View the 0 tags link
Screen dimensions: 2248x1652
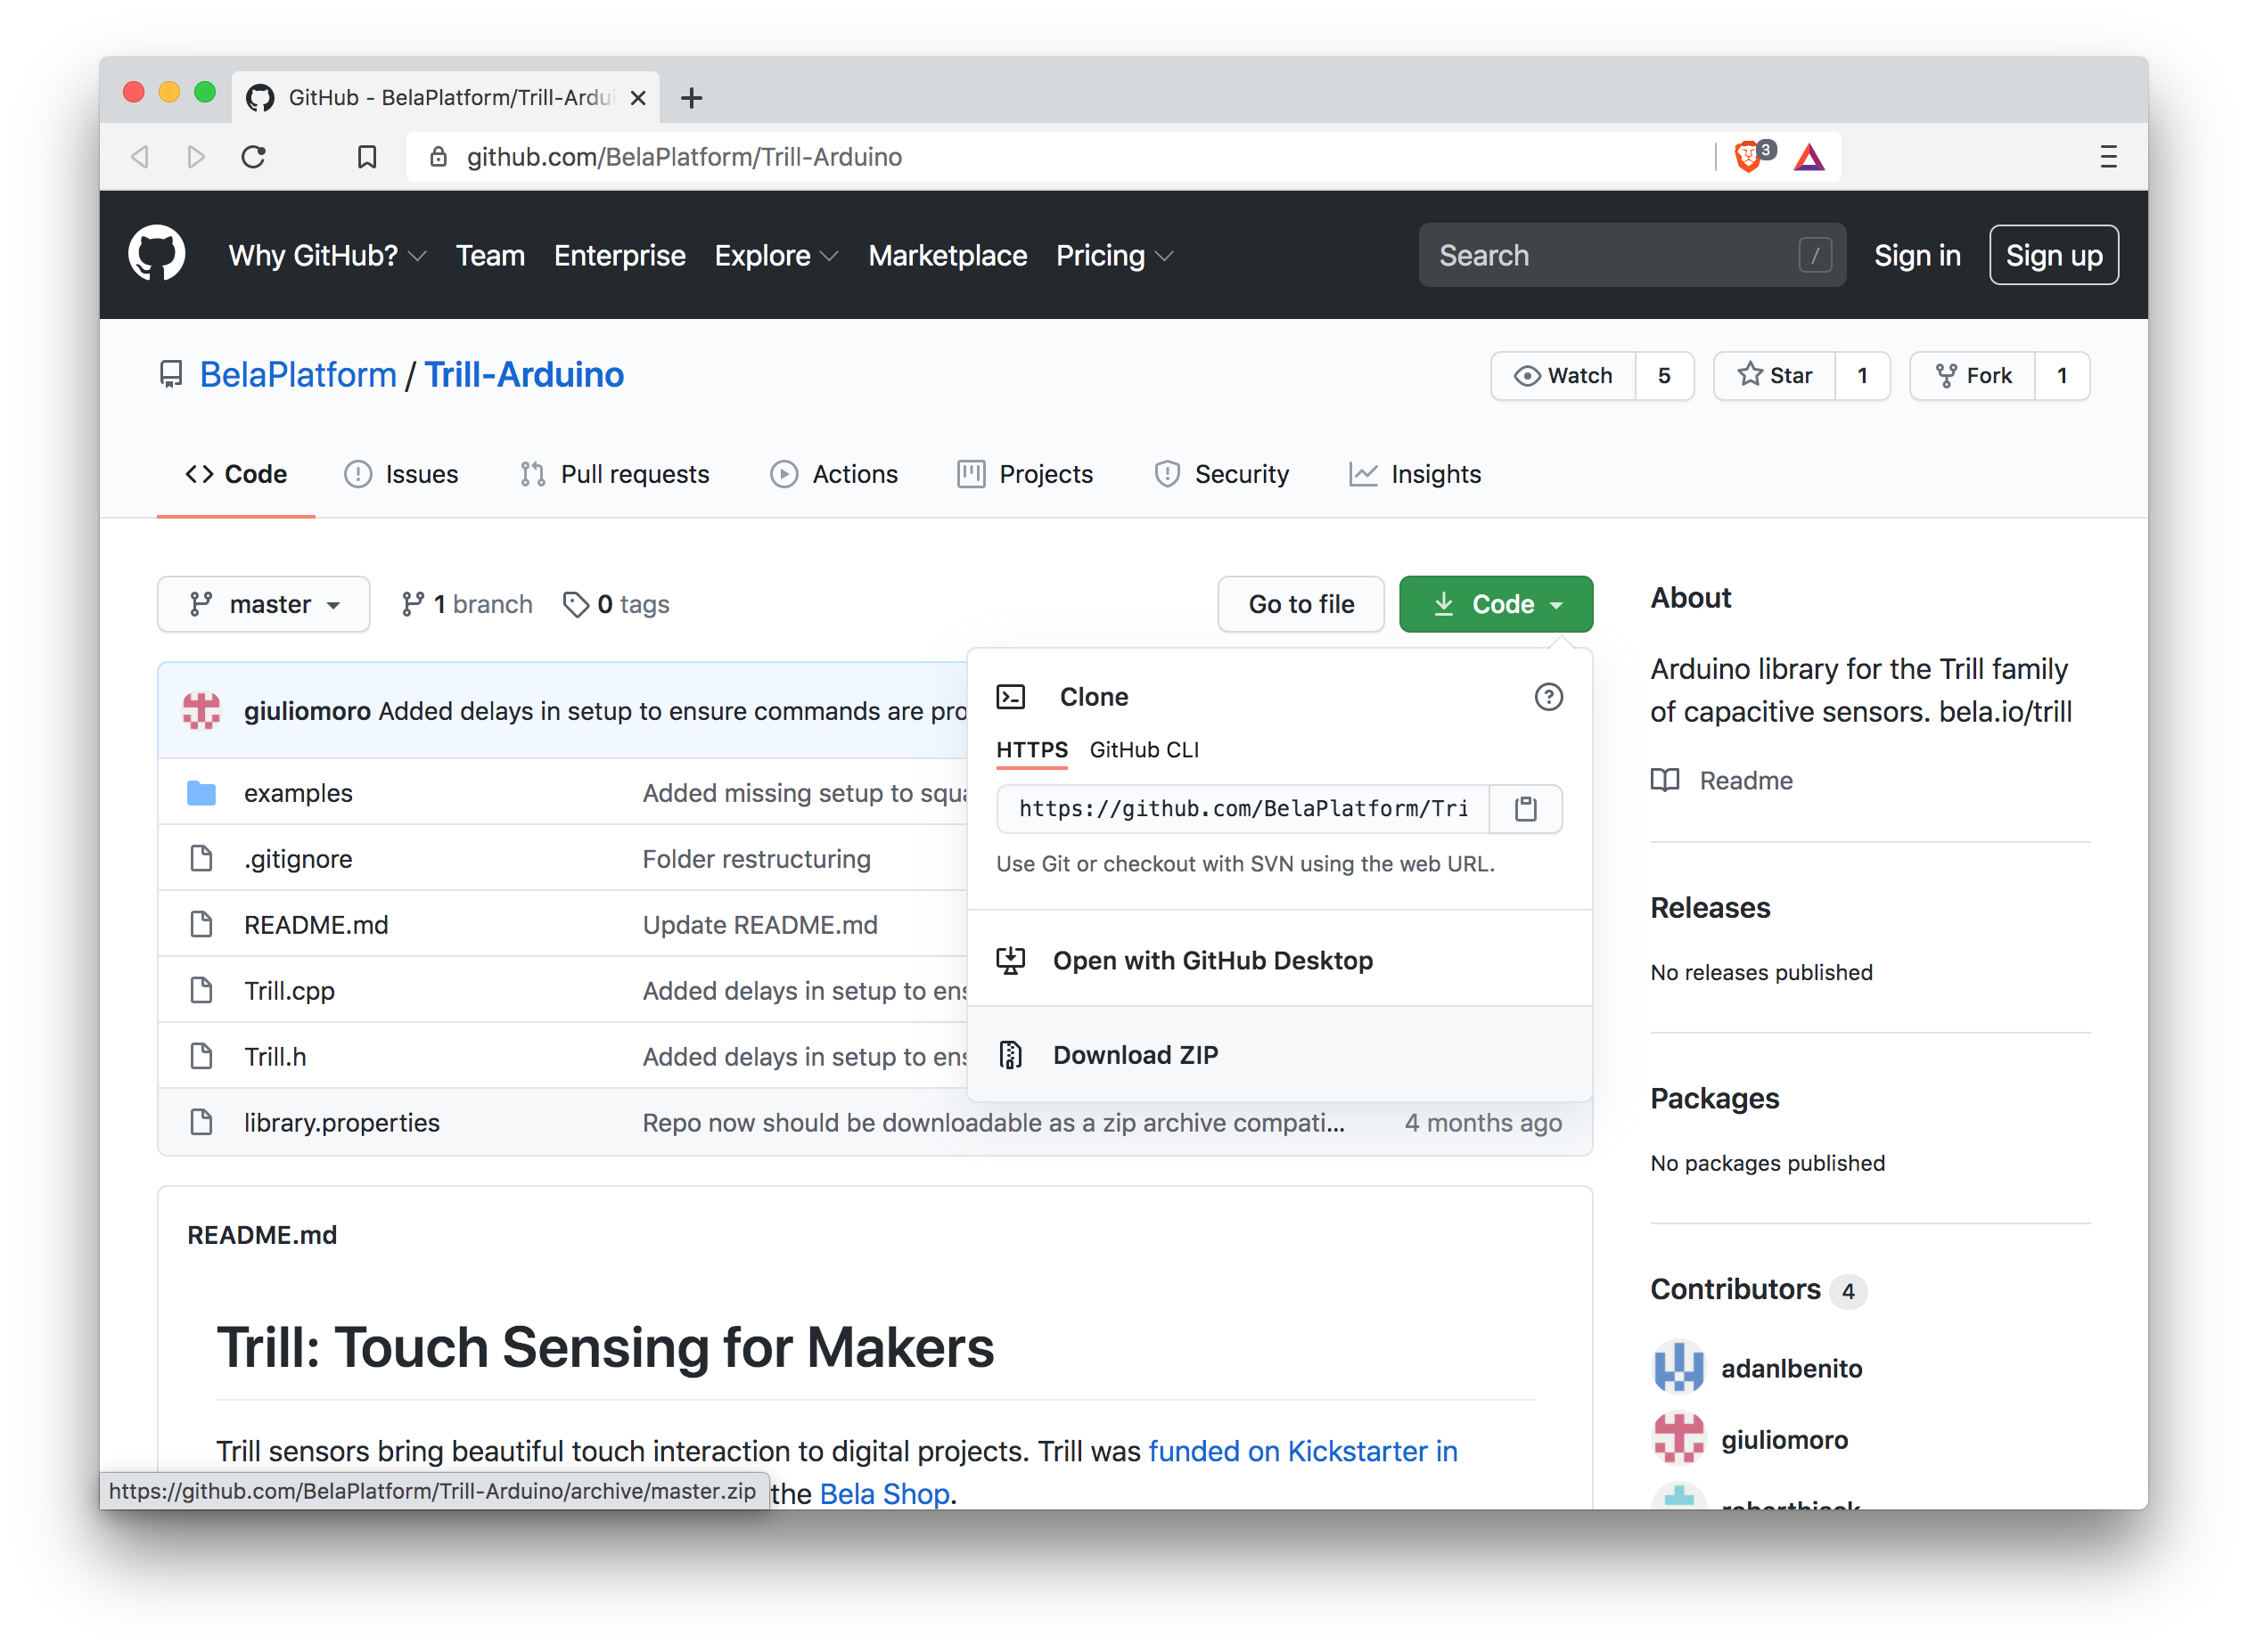click(616, 604)
